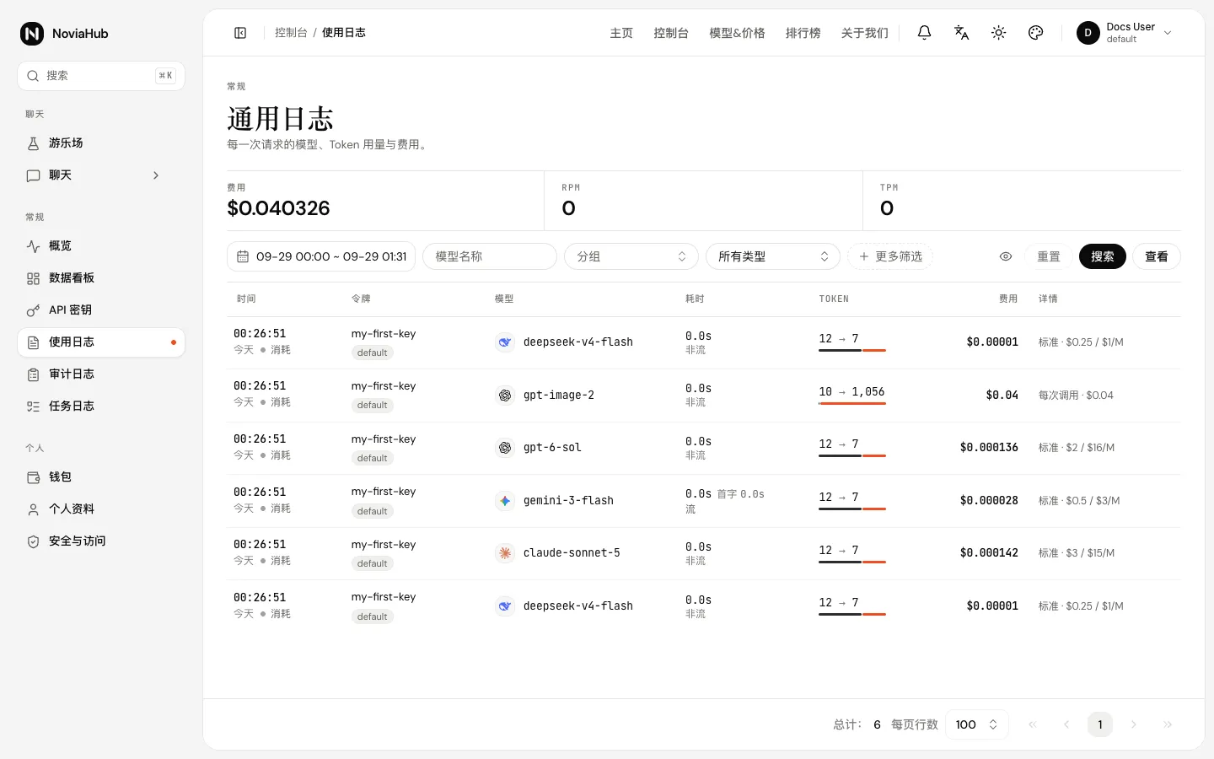
Task: Go to last page double-arrow
Action: 1168,724
